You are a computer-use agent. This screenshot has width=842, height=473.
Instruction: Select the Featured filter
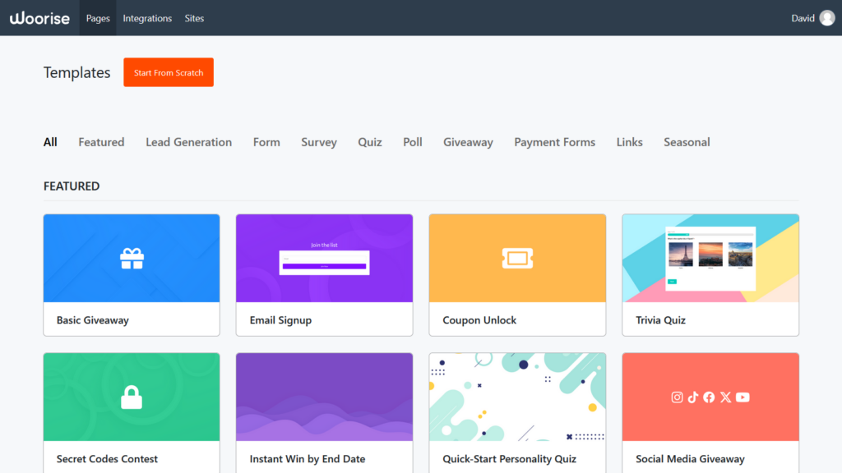(101, 141)
